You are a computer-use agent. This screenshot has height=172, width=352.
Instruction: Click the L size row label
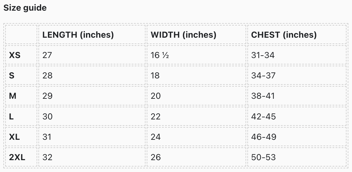tap(11, 116)
